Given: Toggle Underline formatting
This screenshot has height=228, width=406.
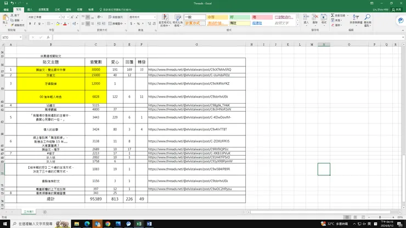Looking at the screenshot, I should 40,24.
